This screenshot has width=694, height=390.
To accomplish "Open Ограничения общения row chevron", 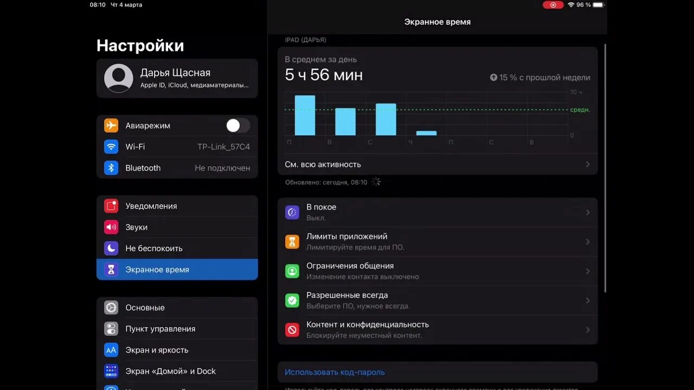I will pyautogui.click(x=588, y=271).
